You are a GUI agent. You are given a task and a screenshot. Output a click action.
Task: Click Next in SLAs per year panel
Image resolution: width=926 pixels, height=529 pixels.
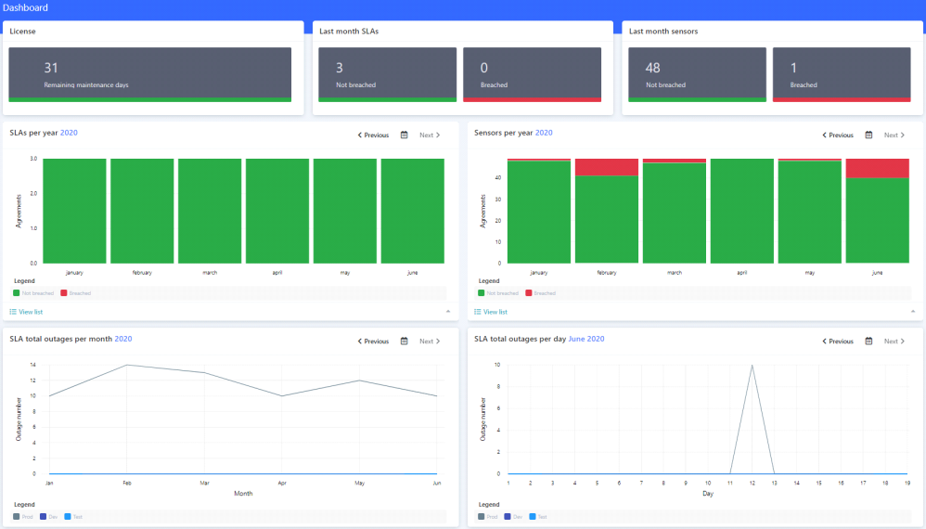(430, 135)
